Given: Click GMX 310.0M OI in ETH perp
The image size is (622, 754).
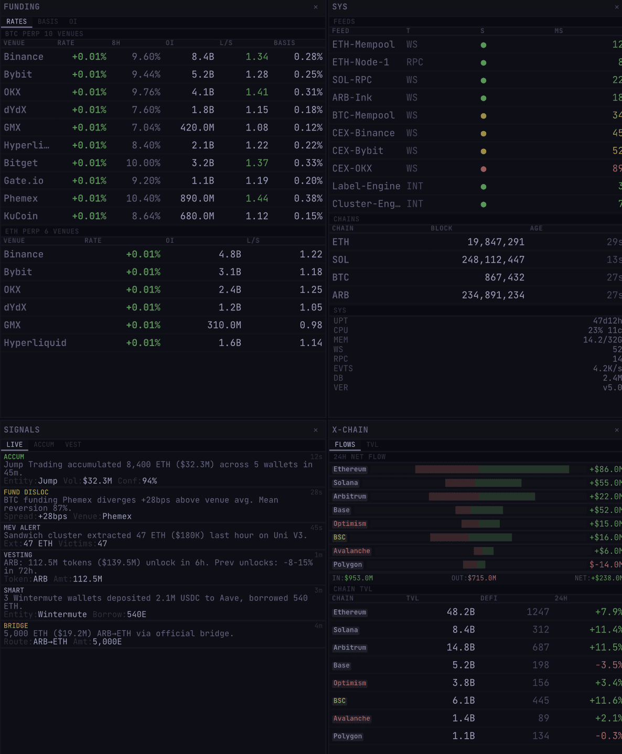Looking at the screenshot, I should pos(224,325).
